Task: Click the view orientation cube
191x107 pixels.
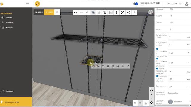Action: 150,12
